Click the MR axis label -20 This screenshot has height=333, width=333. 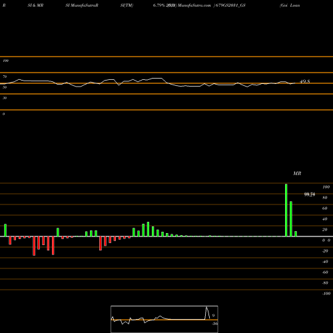[325, 251]
